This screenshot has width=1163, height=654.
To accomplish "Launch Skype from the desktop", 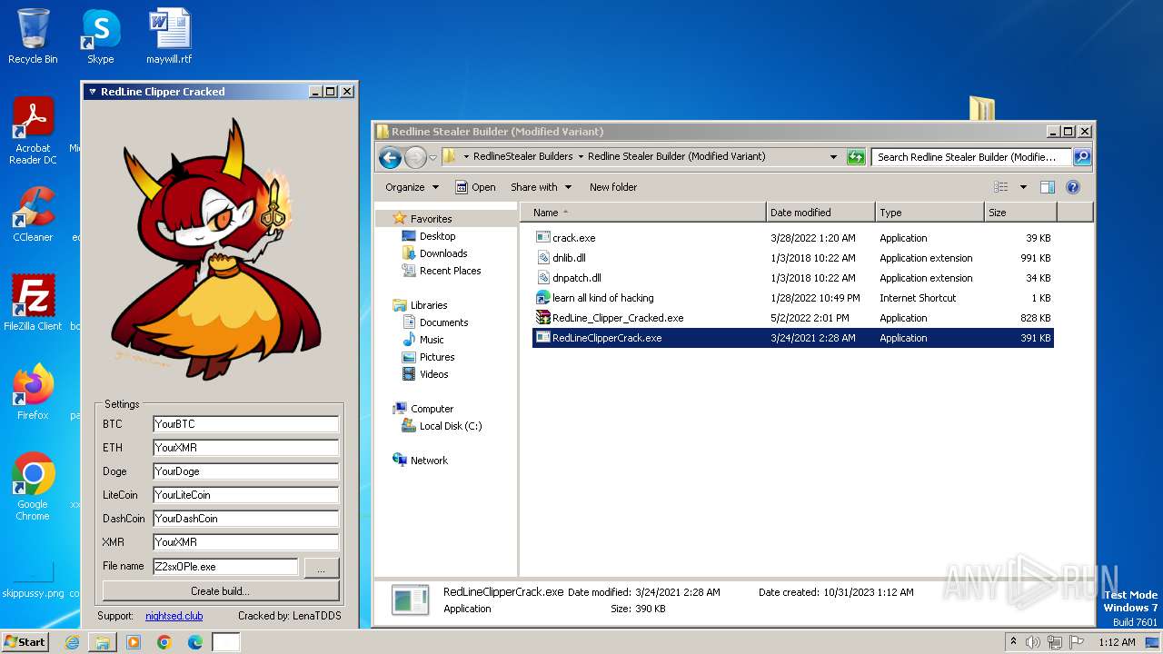I will 100,36.
